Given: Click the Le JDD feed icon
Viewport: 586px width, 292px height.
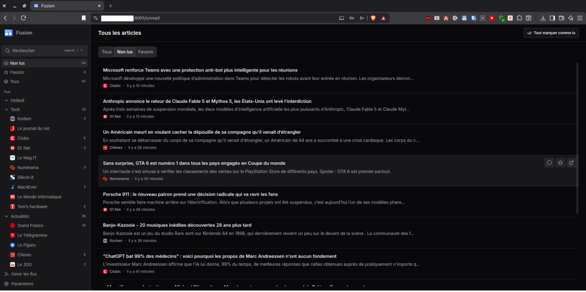Looking at the screenshot, I should point(13,265).
